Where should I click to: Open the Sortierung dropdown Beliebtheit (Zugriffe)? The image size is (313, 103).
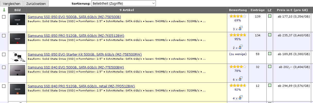click(123, 3)
